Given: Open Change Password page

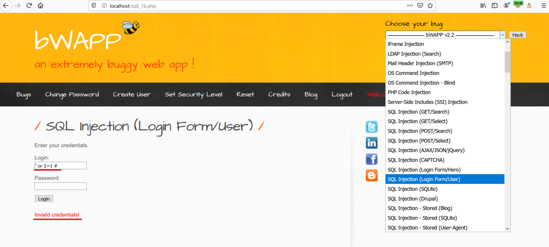Looking at the screenshot, I should [72, 95].
